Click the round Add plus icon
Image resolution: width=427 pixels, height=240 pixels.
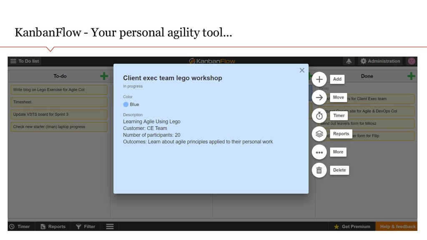319,79
